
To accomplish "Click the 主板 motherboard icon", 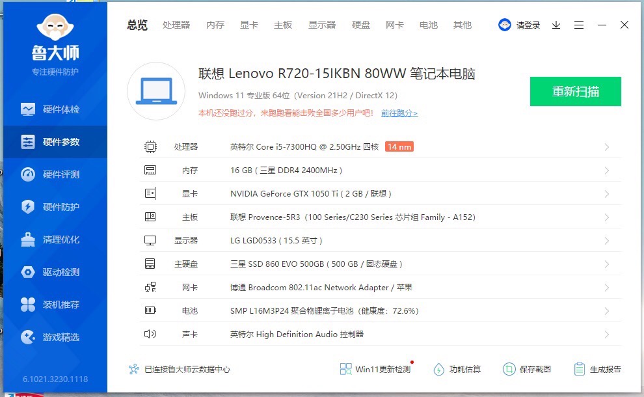I will coord(150,217).
